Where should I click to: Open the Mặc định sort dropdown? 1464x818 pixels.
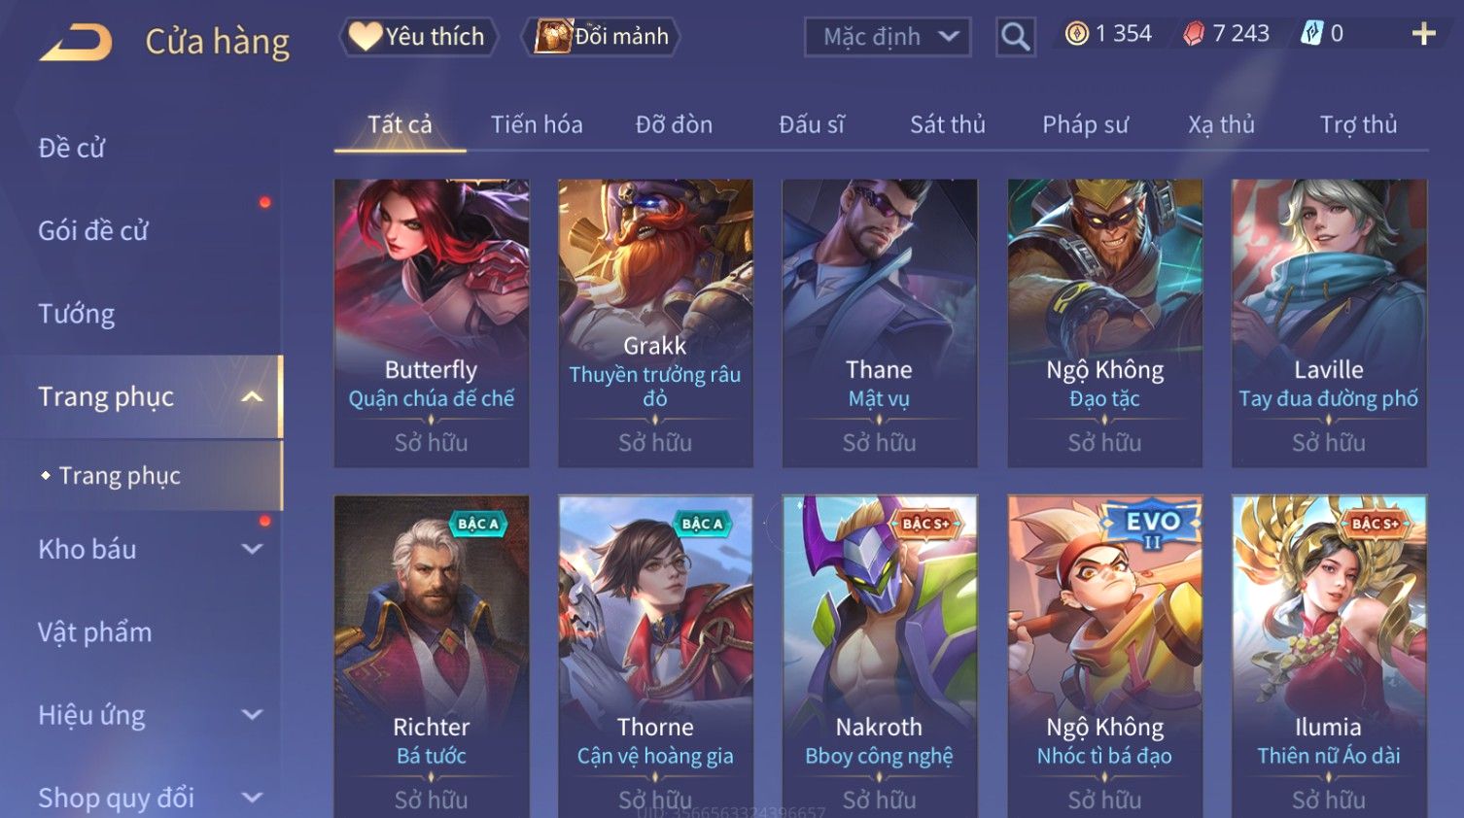click(x=888, y=37)
